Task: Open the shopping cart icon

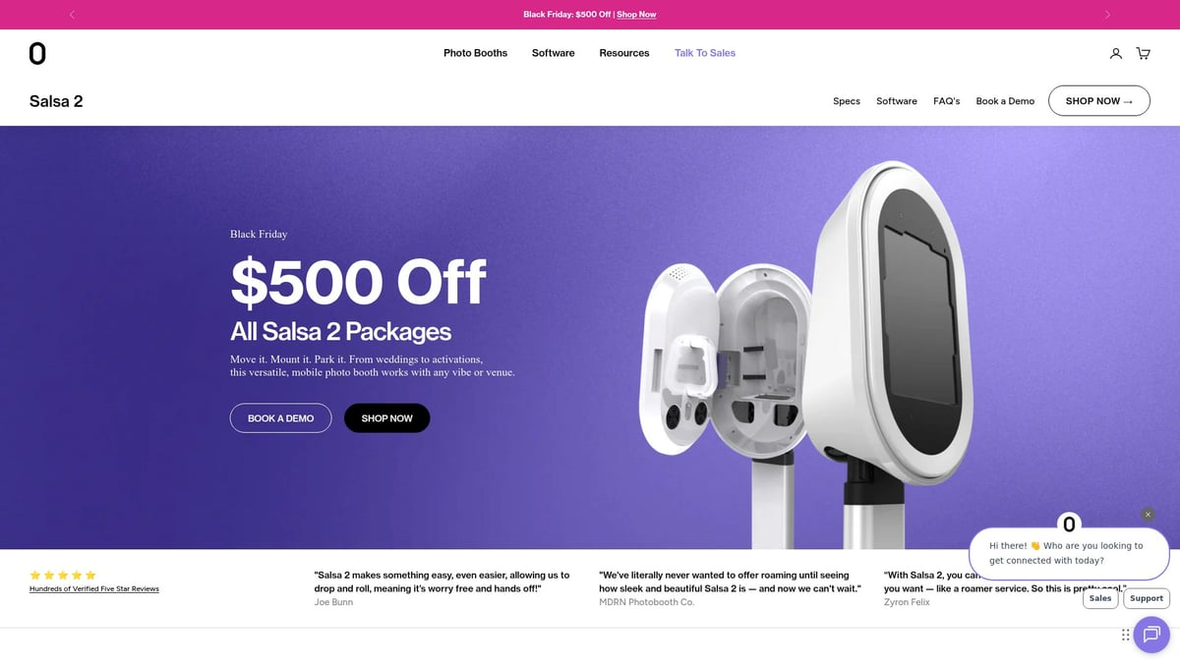Action: click(1143, 53)
